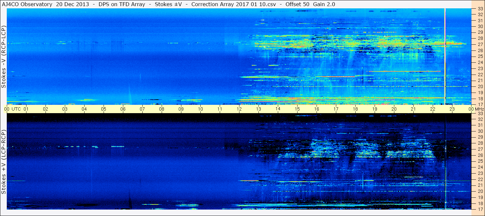Select the 09 hour marker on the time axis
This screenshot has width=485, height=216.
tap(181, 109)
